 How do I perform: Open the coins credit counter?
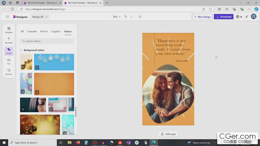(x=239, y=17)
